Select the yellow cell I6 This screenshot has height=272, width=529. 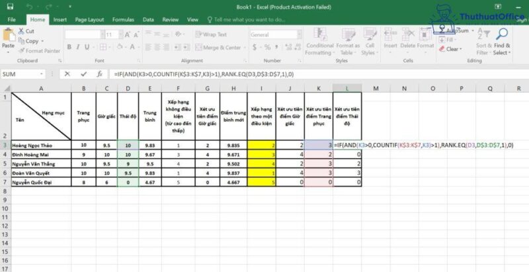(261, 173)
